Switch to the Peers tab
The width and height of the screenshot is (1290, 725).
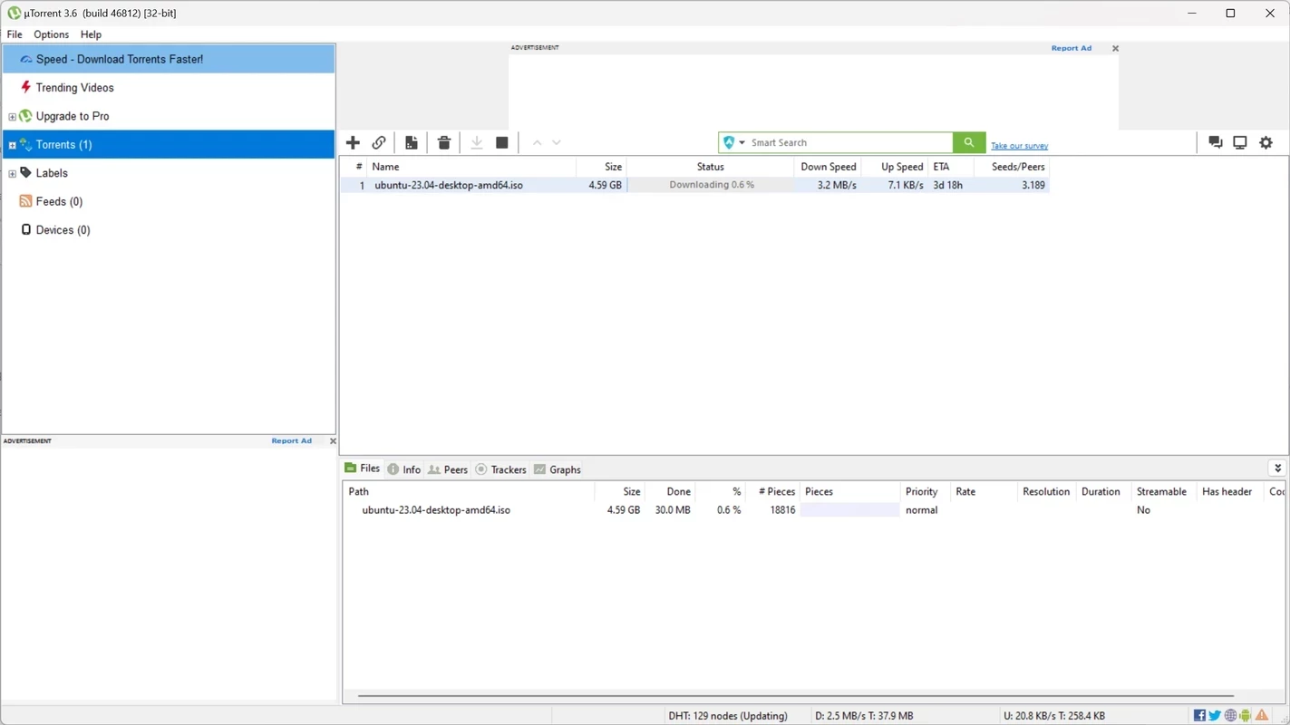pos(448,469)
